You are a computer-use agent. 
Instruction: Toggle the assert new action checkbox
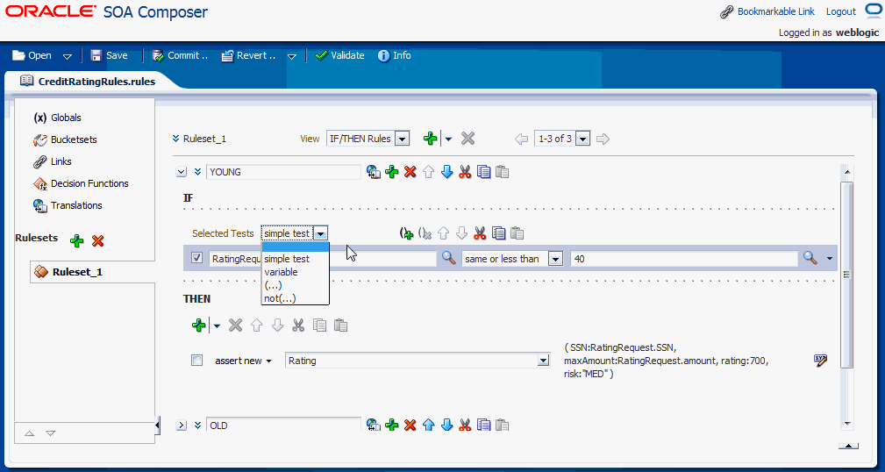[x=197, y=361]
